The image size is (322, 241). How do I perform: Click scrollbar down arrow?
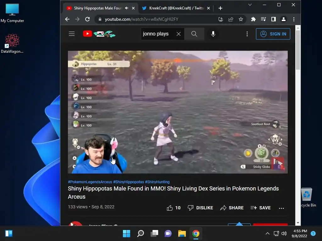click(298, 223)
